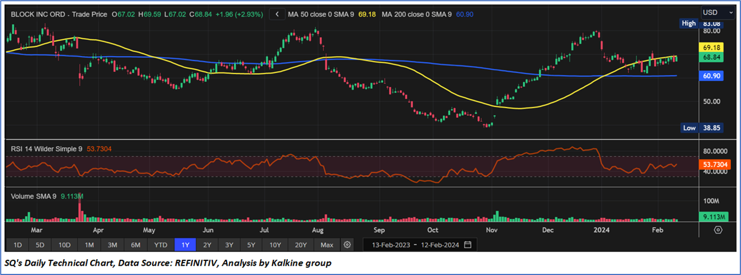Switch to the 10Y time range
This screenshot has height=275, width=741.
coord(275,244)
